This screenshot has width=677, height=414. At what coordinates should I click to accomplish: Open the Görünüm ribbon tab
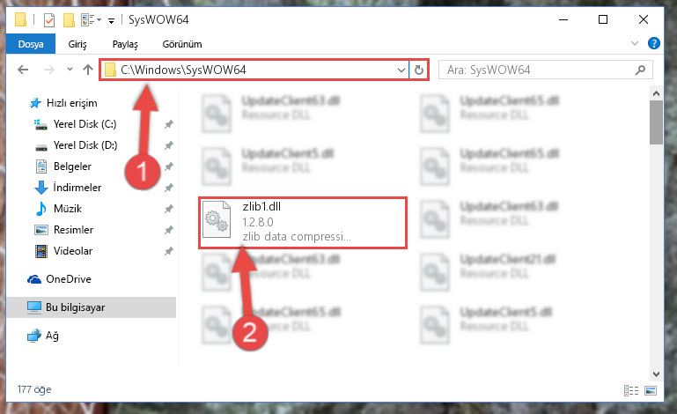pyautogui.click(x=181, y=44)
